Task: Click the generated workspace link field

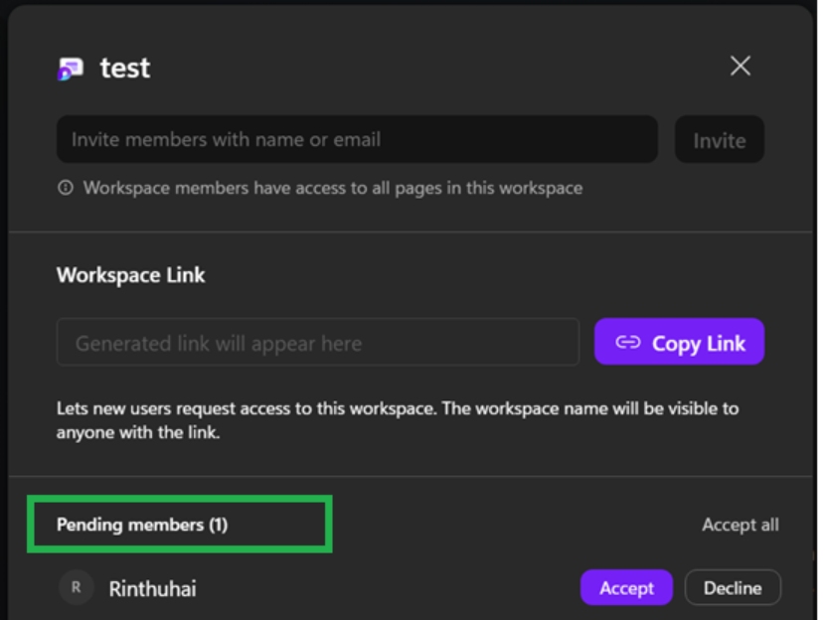Action: tap(318, 343)
